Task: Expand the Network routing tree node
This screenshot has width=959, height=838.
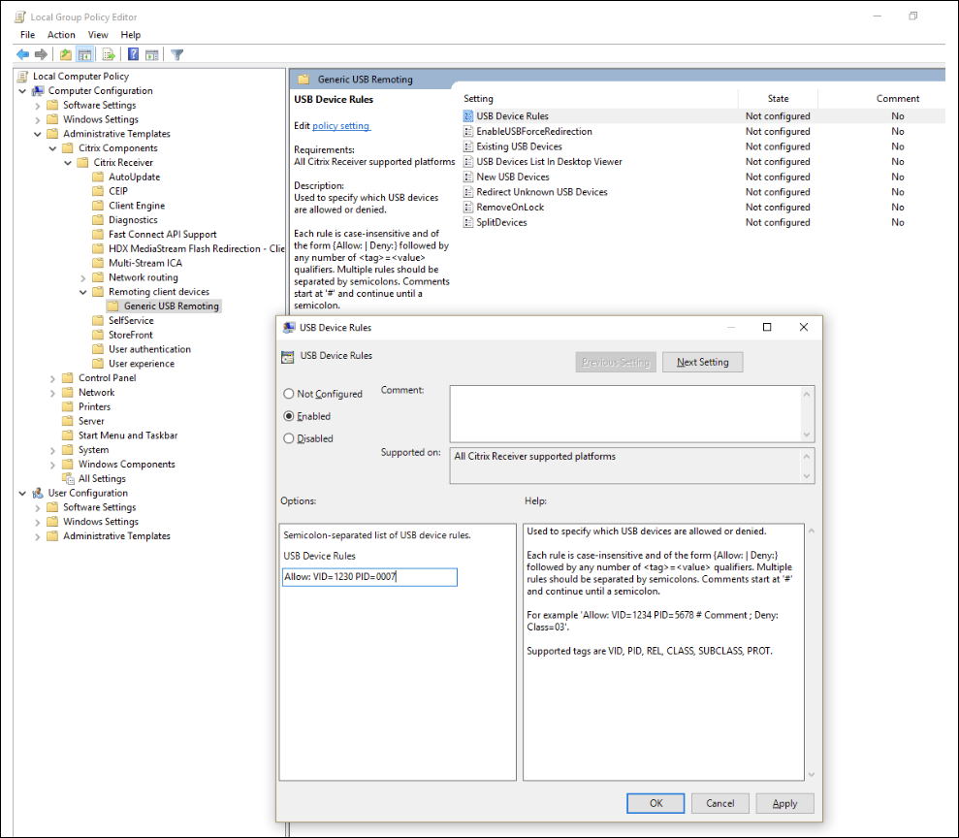Action: tap(82, 277)
